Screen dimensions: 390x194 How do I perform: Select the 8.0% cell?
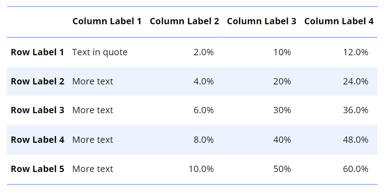[x=204, y=140]
